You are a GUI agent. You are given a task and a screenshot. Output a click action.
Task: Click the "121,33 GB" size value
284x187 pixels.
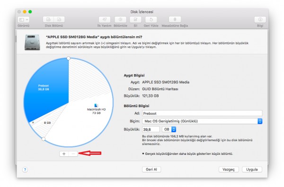(x=151, y=96)
